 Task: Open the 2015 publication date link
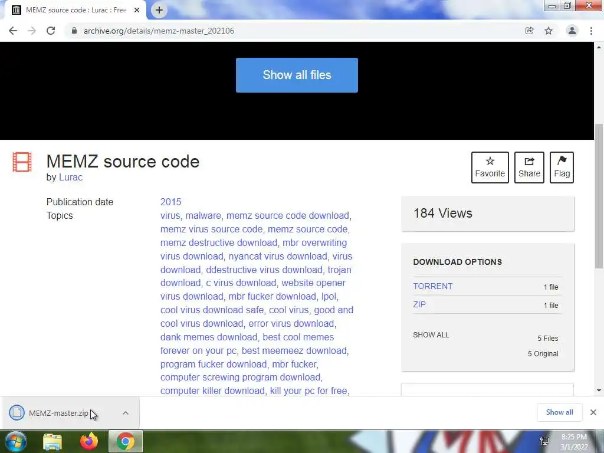click(170, 202)
